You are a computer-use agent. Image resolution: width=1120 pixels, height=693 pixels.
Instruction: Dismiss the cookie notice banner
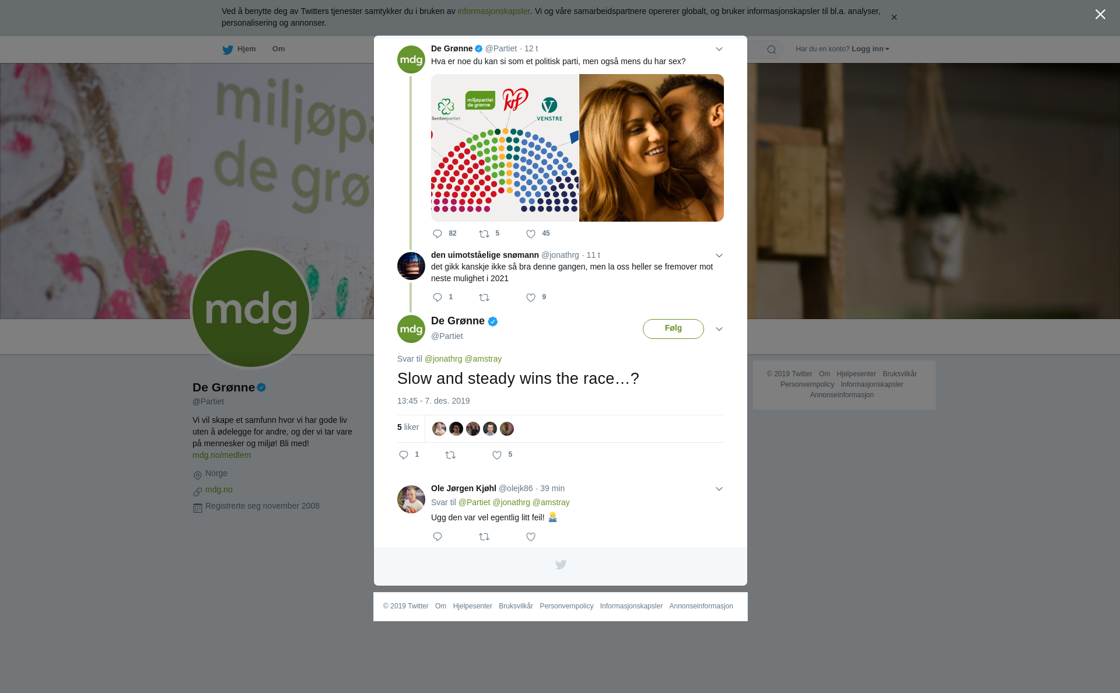(x=894, y=17)
